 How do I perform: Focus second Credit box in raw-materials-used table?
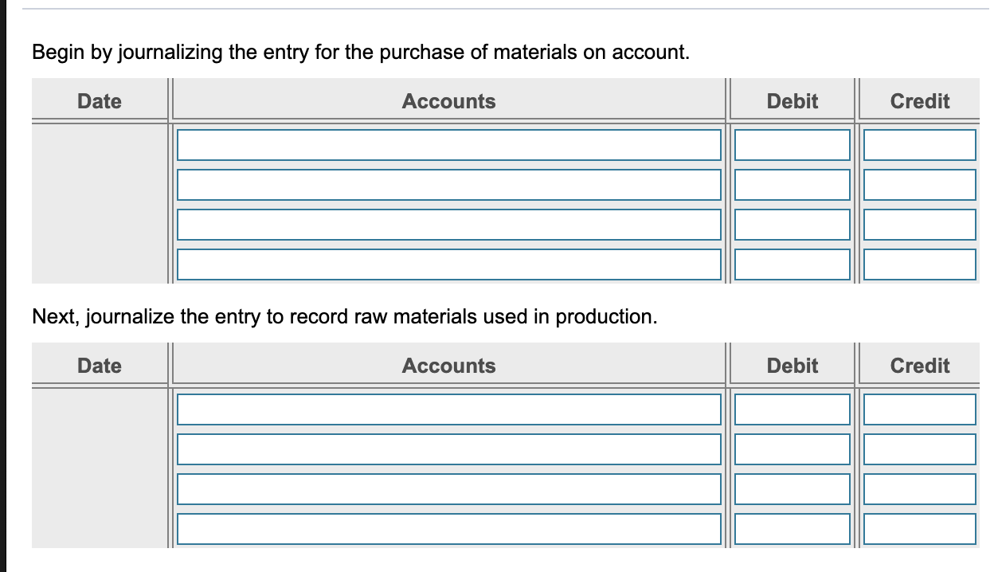(x=920, y=449)
